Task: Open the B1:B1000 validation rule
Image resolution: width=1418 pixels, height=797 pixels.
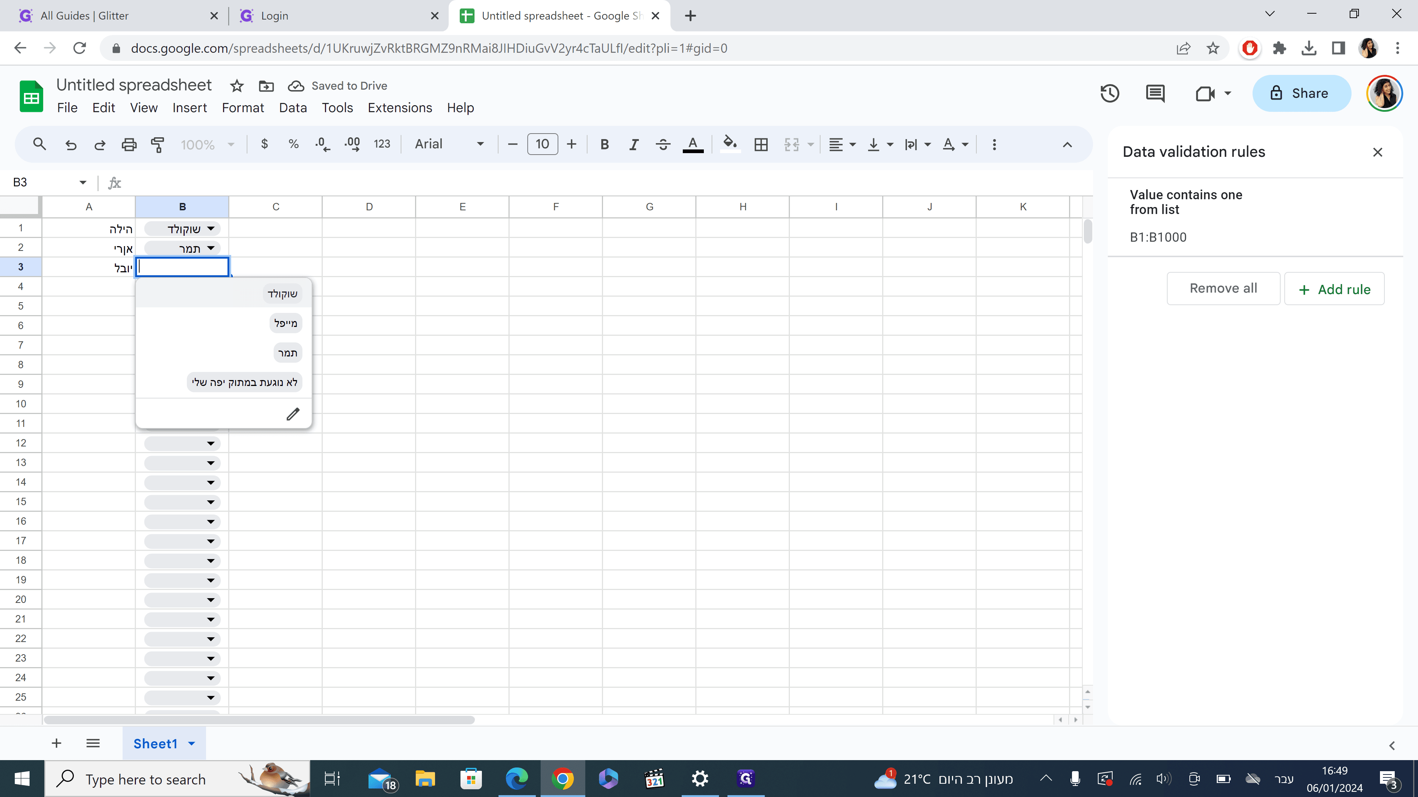Action: (1255, 216)
